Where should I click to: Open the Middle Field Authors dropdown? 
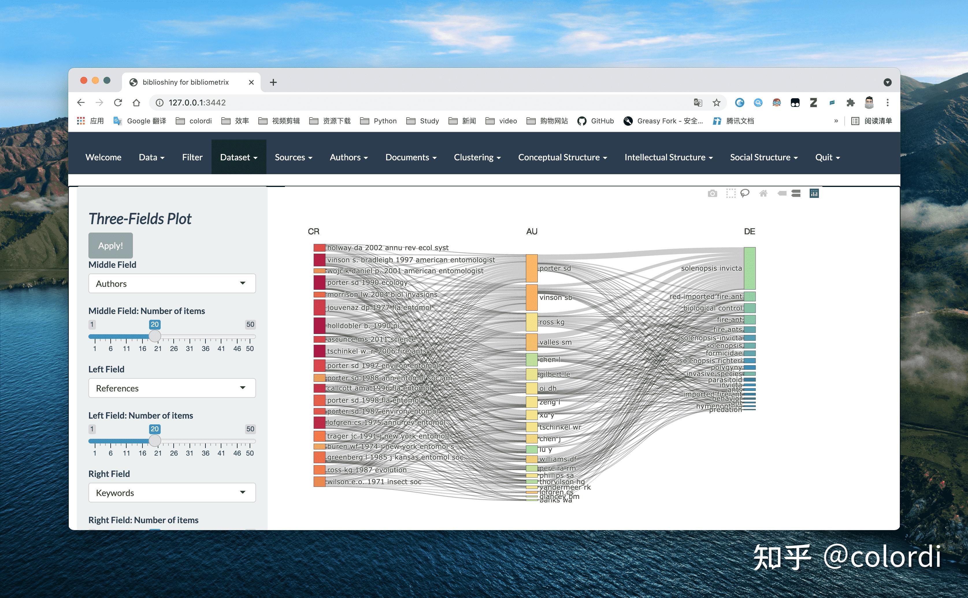click(x=172, y=284)
